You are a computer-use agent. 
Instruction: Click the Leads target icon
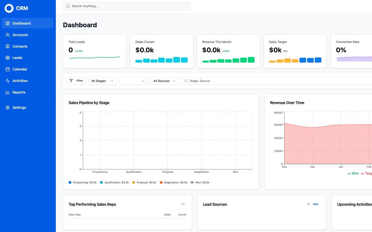[8, 58]
